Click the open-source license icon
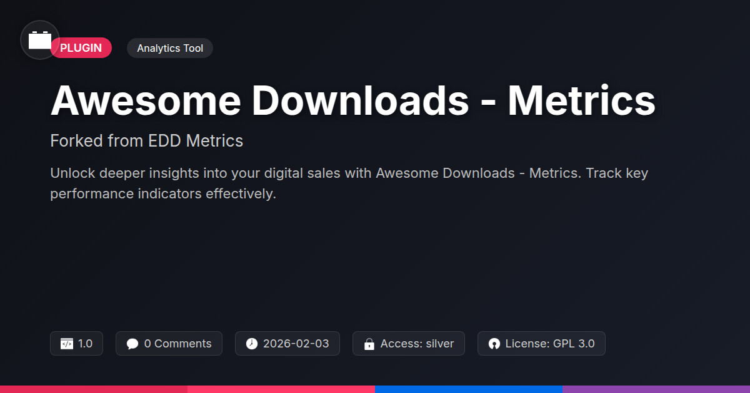This screenshot has height=393, width=750. pyautogui.click(x=494, y=344)
